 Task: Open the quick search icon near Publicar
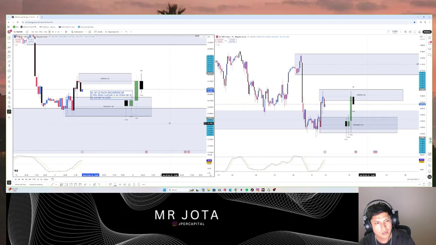(405, 32)
